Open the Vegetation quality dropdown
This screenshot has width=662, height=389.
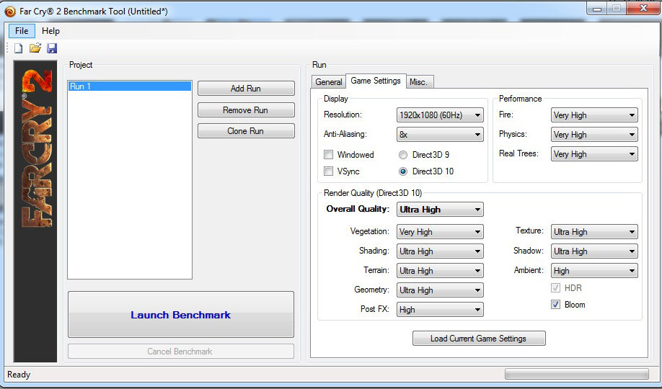pyautogui.click(x=440, y=232)
